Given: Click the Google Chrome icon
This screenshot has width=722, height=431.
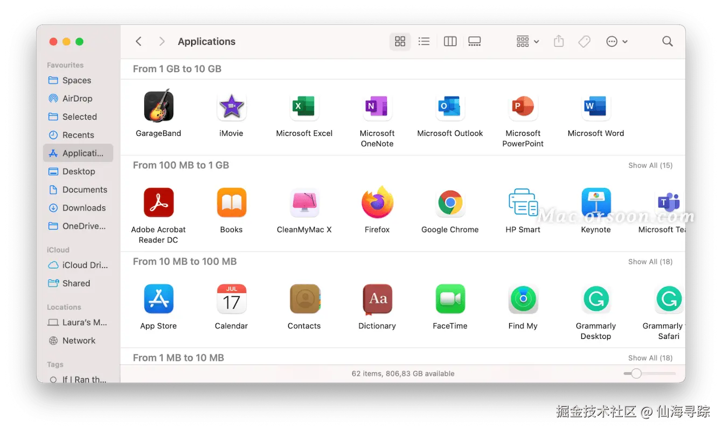Looking at the screenshot, I should point(450,203).
